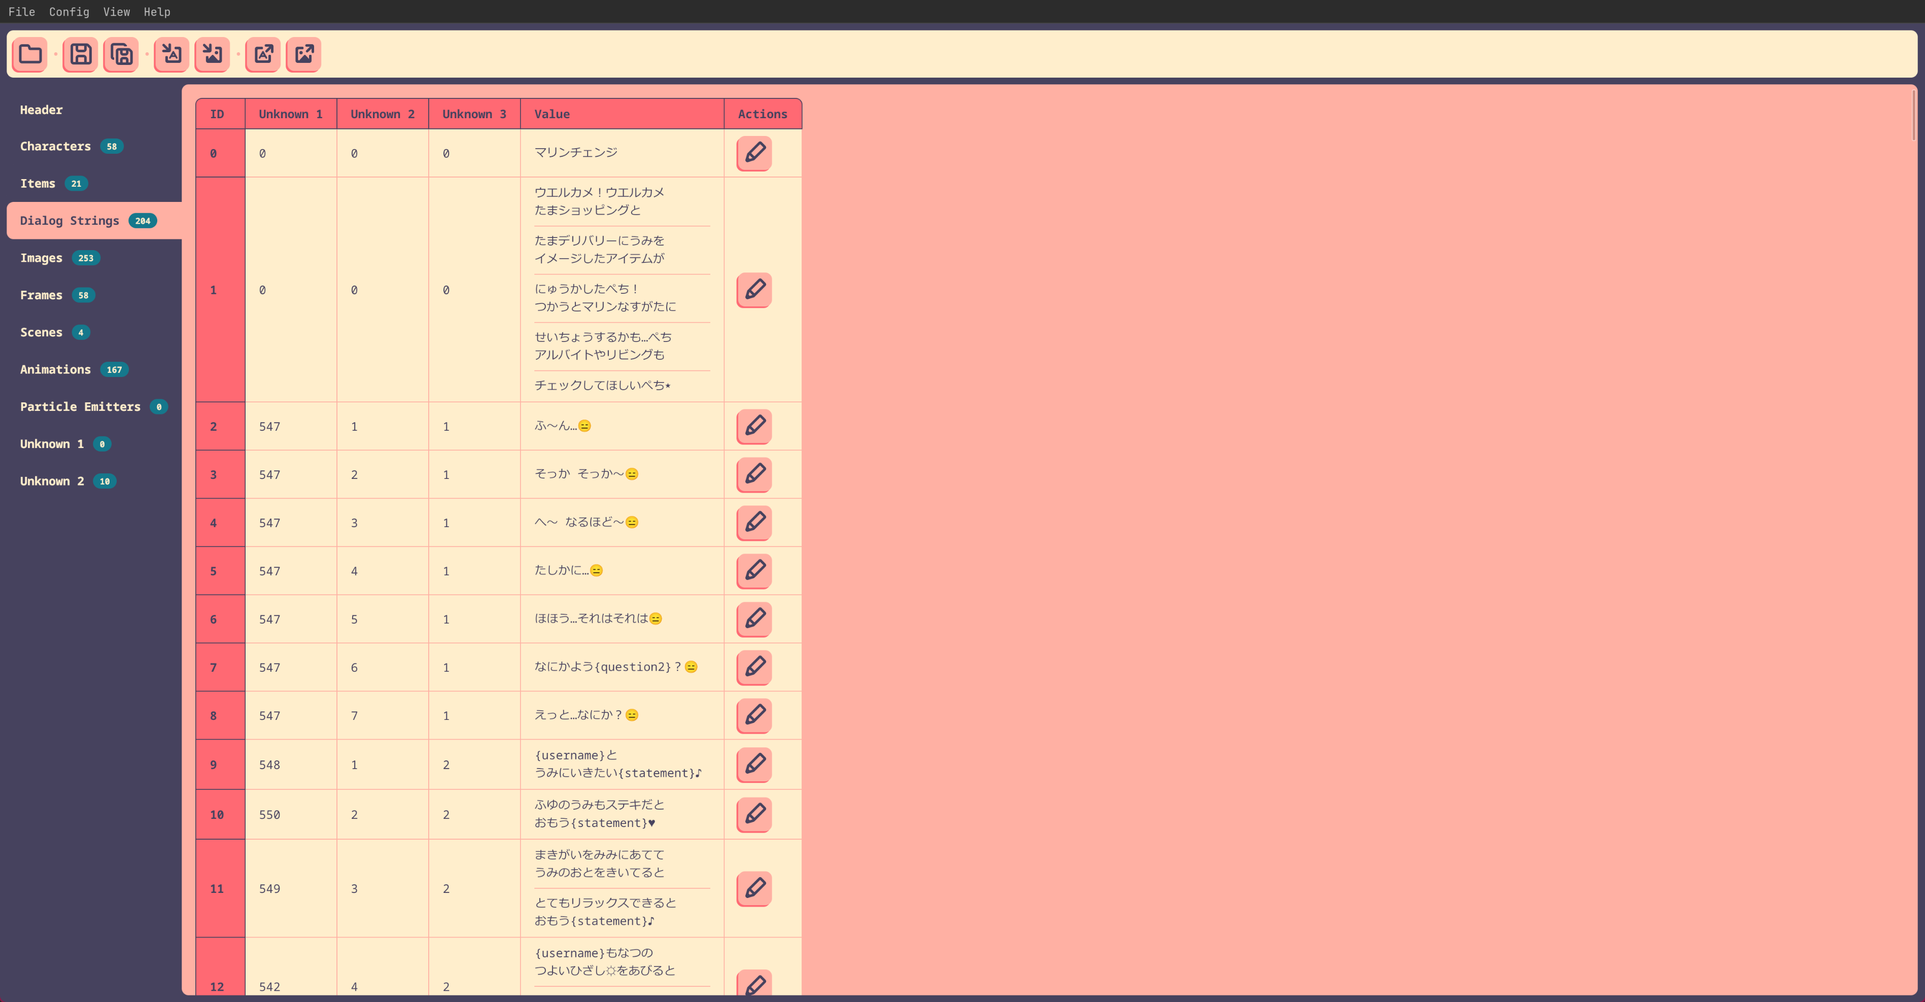Click the value ほほう…それはそれは

(599, 618)
